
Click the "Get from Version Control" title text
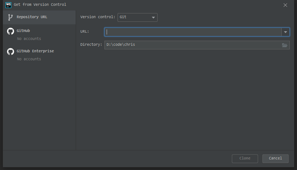(x=40, y=4)
